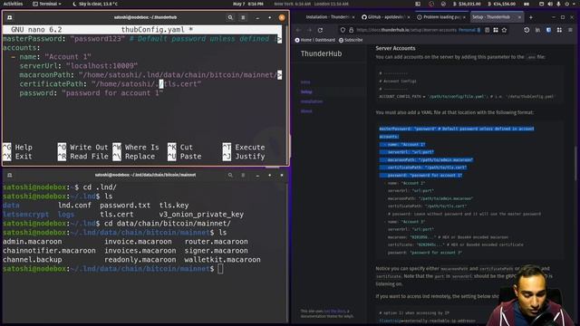
Task: Click the certificatePath line in nano
Action: (111, 84)
